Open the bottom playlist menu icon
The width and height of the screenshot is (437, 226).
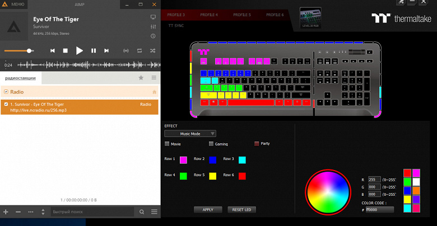154,212
